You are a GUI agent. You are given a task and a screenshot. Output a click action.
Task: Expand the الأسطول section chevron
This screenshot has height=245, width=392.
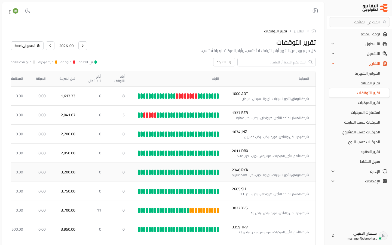pos(333,44)
